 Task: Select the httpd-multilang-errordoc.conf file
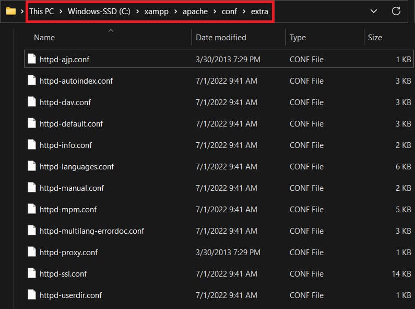click(92, 231)
